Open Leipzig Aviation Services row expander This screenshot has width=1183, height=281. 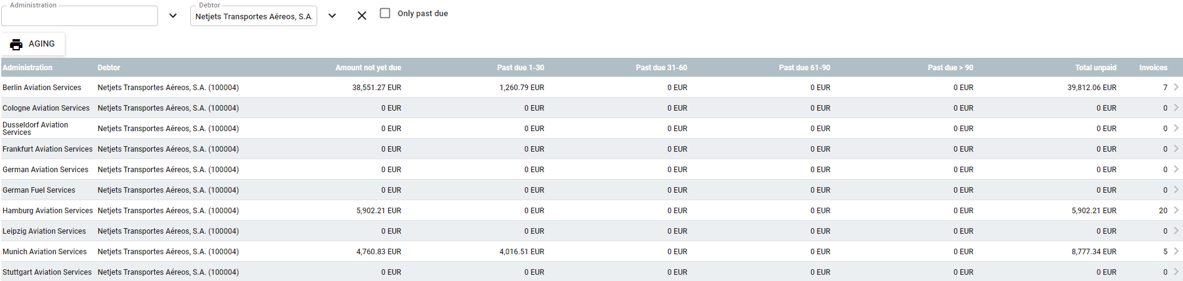click(1176, 231)
